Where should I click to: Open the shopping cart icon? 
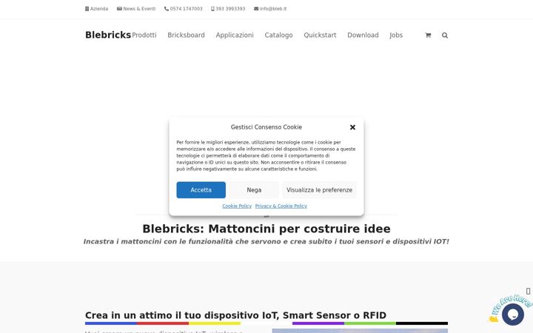428,35
